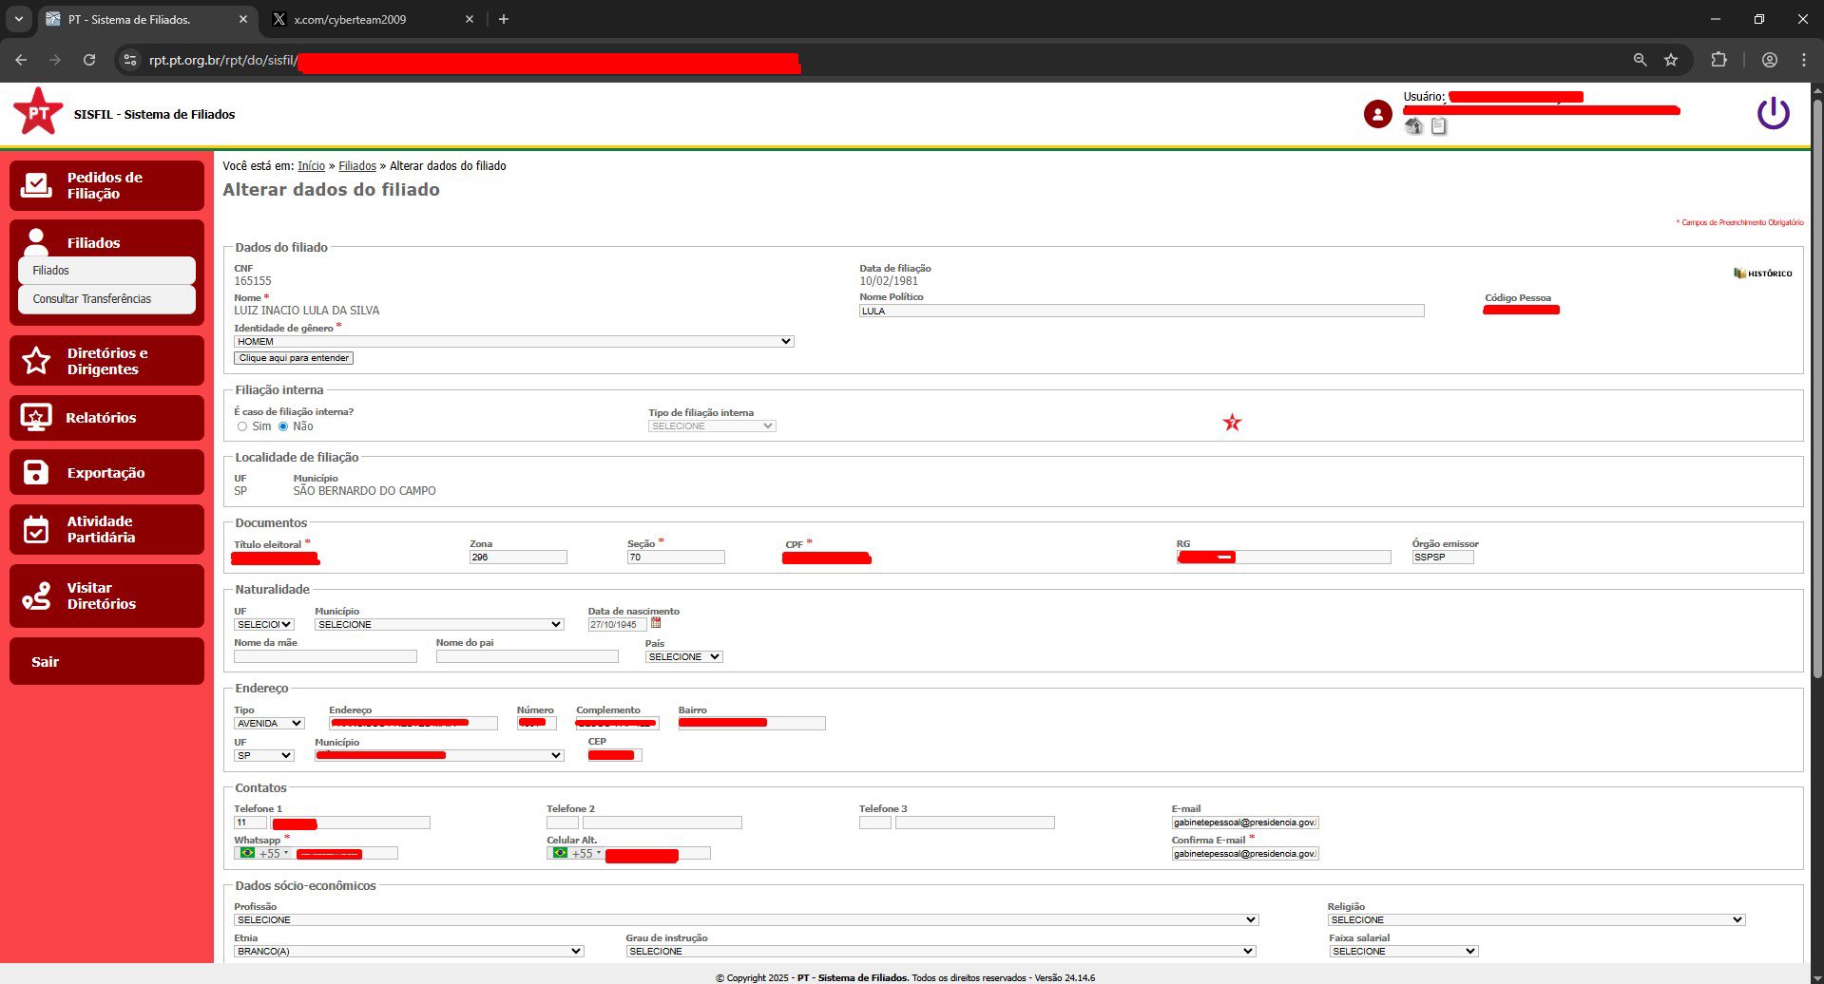Screen dimensions: 1824x984
Task: Reload the page
Action: [89, 60]
